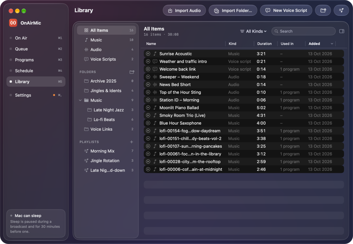Image resolution: width=353 pixels, height=244 pixels.
Task: Click the music note icon of Moonlit Piano Ballad
Action: [155, 108]
